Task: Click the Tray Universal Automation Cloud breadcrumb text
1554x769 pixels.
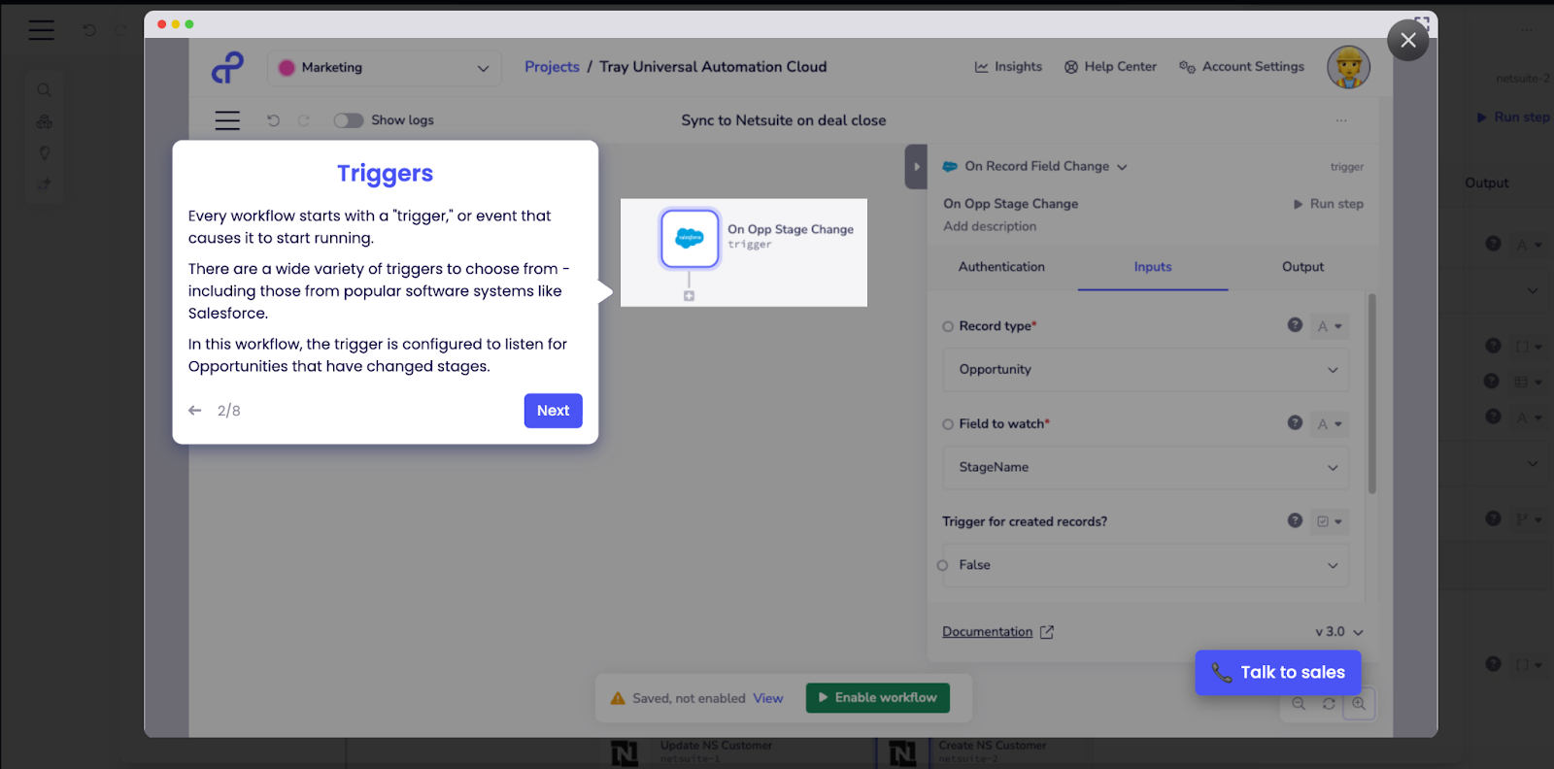Action: coord(713,67)
